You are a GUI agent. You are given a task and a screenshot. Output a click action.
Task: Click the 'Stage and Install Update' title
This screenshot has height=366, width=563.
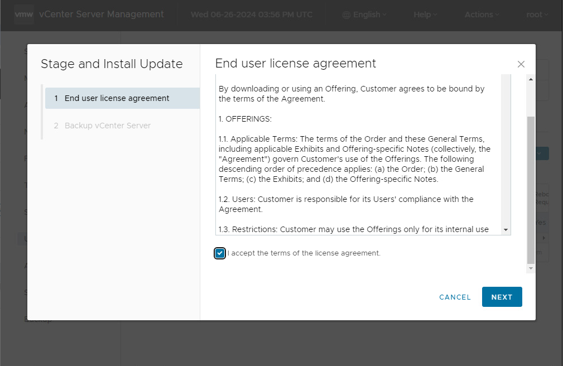coord(112,64)
